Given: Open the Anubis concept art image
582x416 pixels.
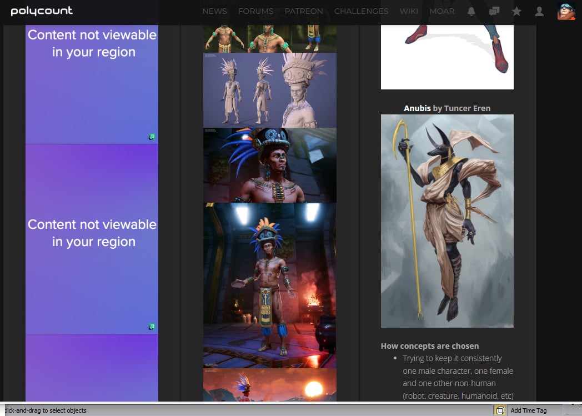Looking at the screenshot, I should (x=447, y=221).
